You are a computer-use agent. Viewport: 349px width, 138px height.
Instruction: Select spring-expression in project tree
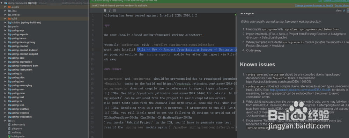(22, 62)
